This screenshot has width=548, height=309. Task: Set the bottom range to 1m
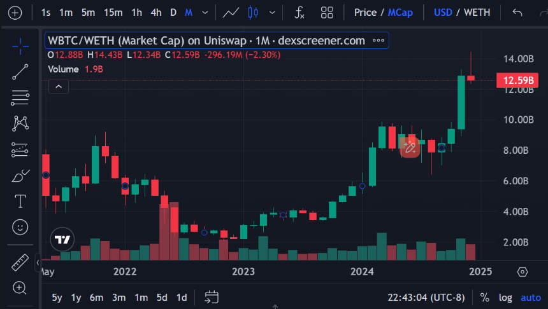[141, 298]
